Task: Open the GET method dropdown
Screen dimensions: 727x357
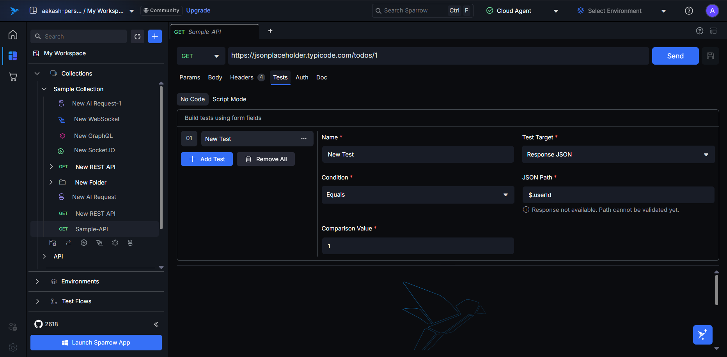Action: (200, 56)
